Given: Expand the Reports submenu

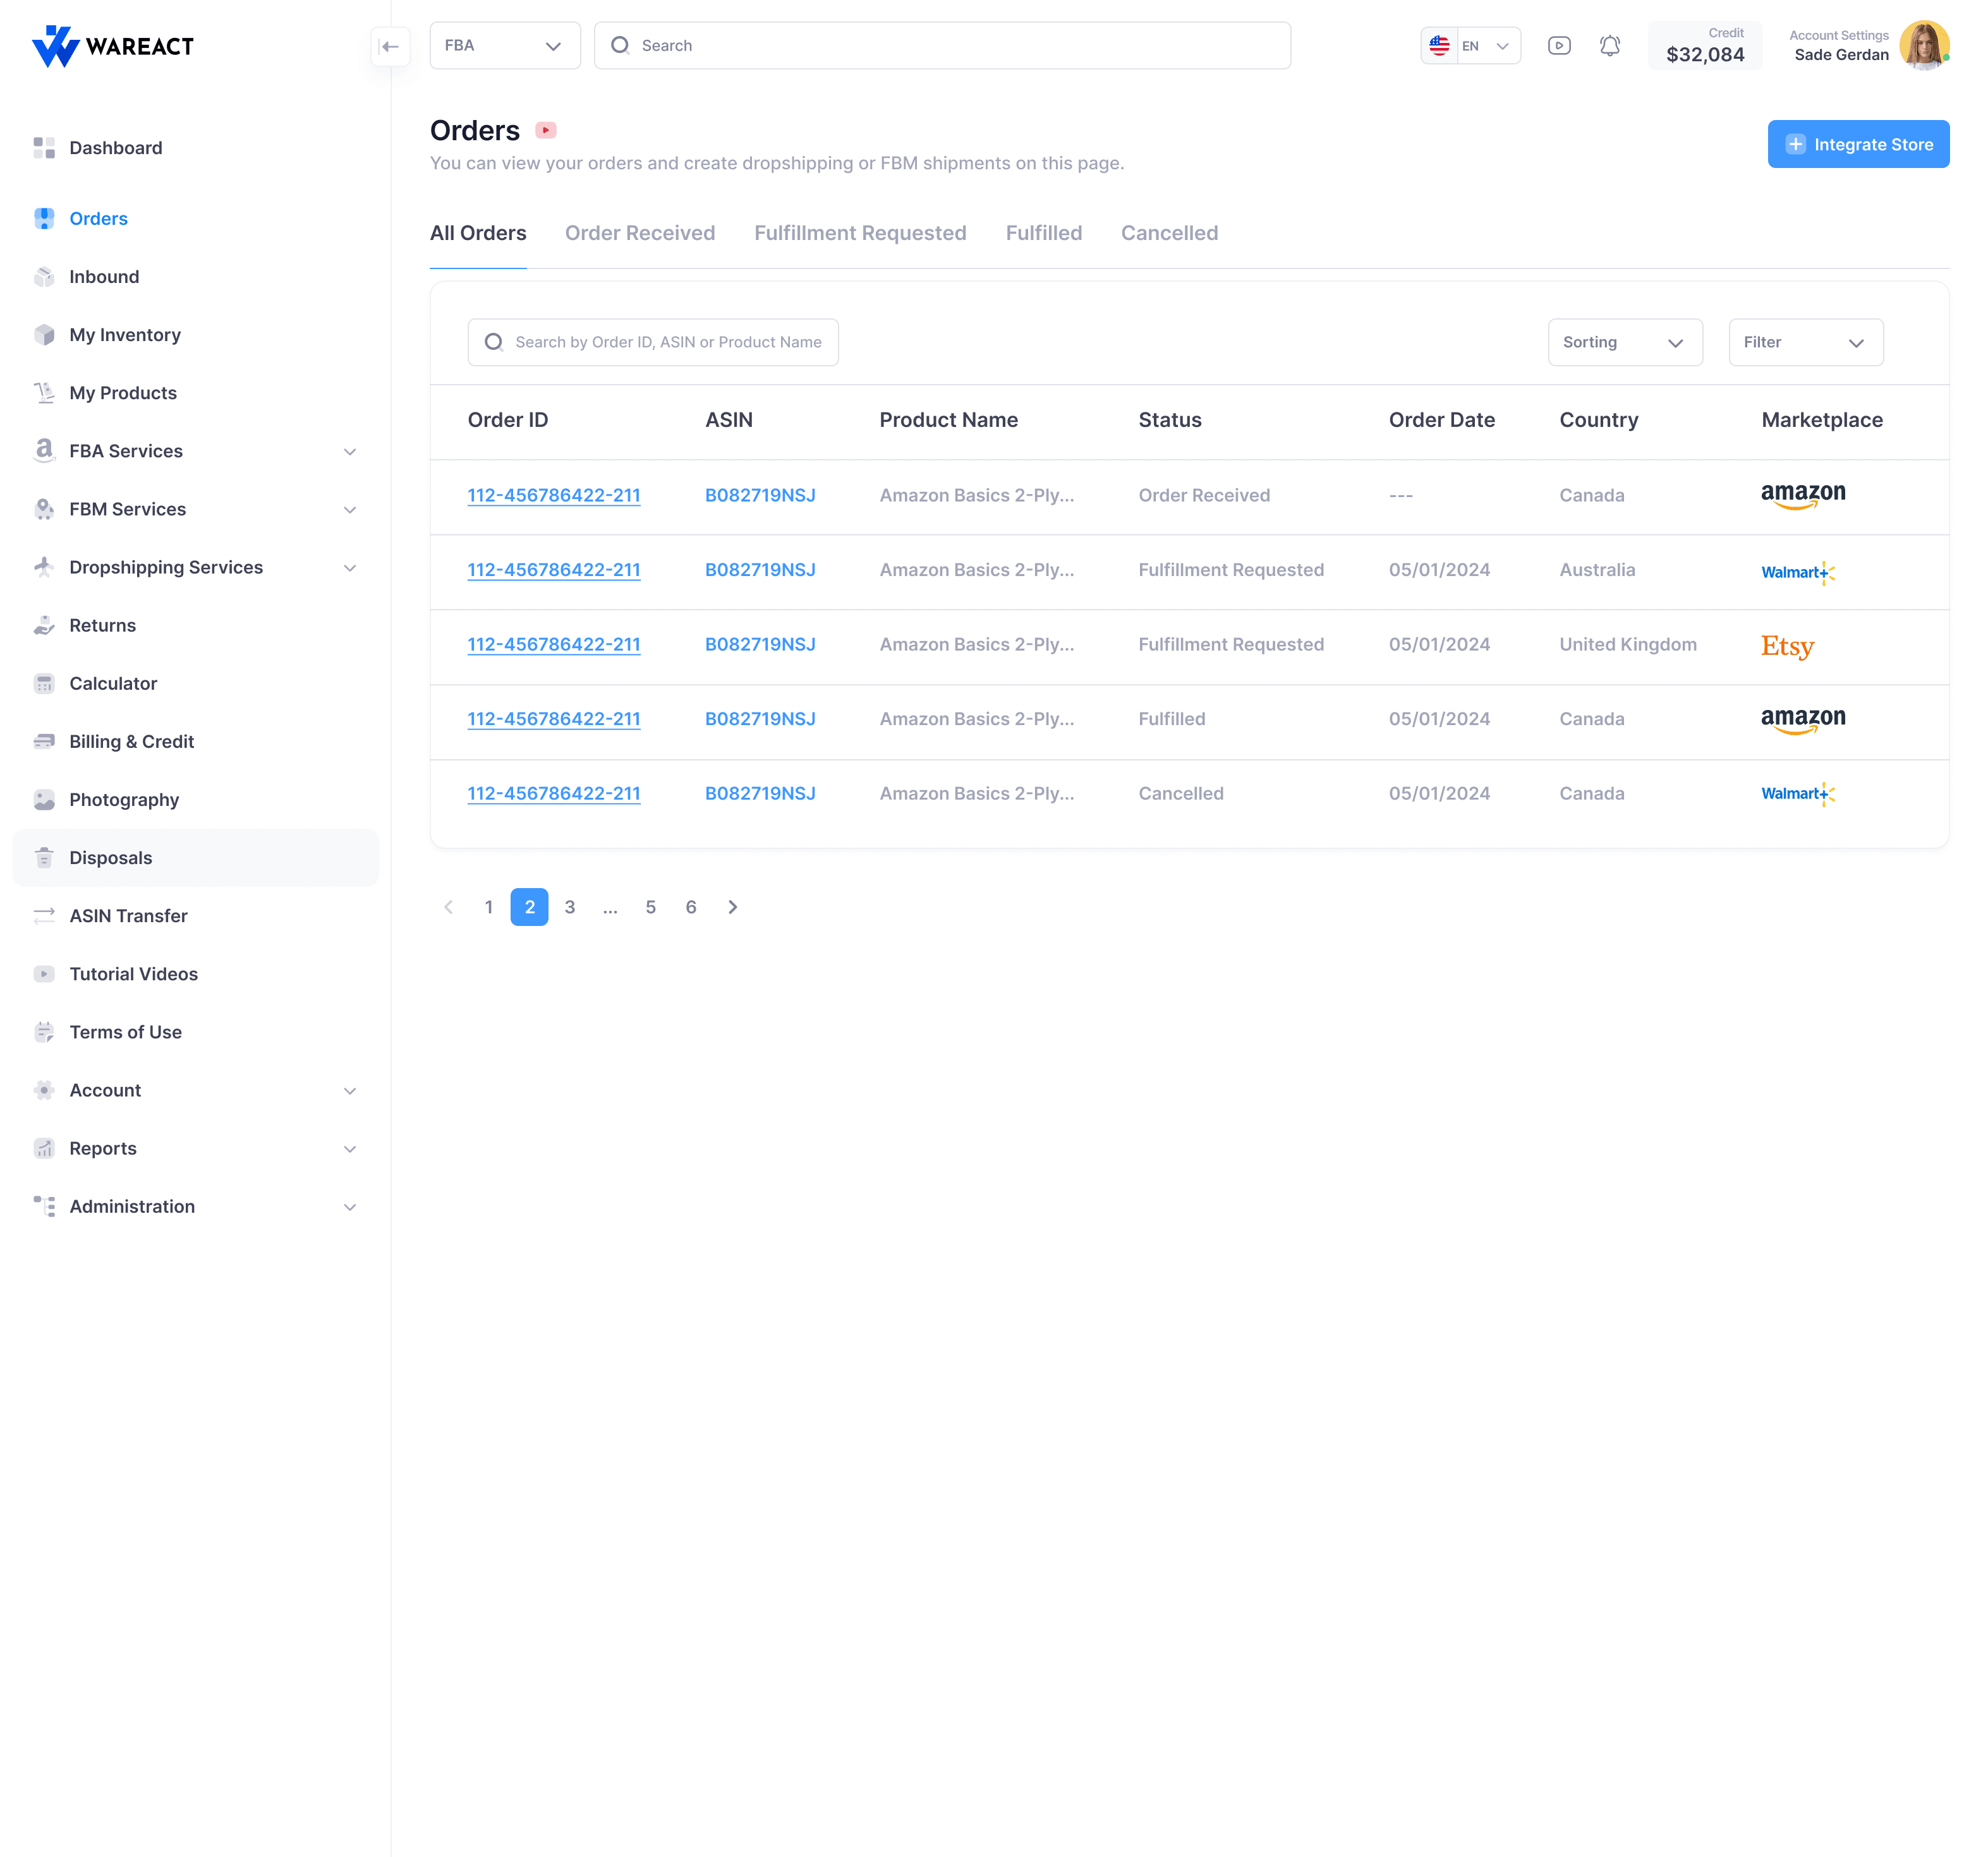Looking at the screenshot, I should [x=350, y=1148].
